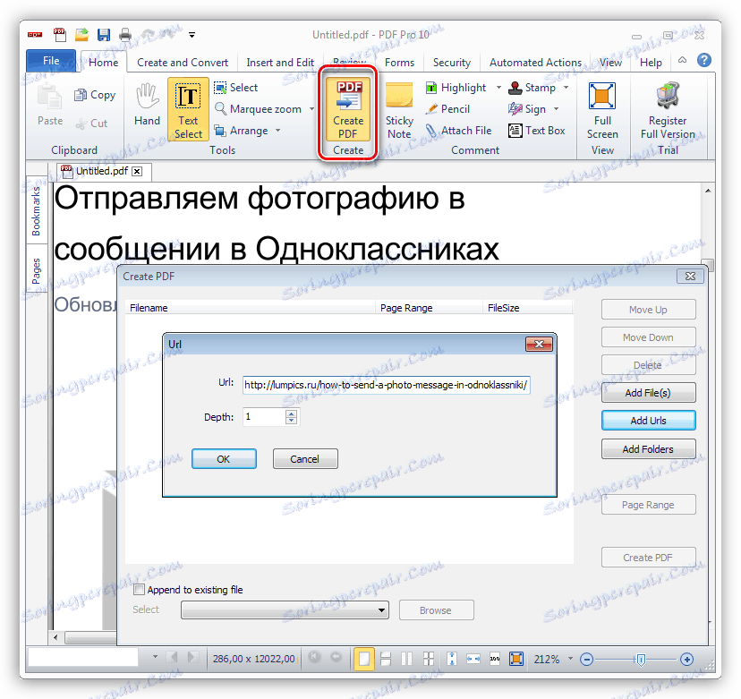The width and height of the screenshot is (741, 699).
Task: Expand the Arrange dropdown arrow
Action: pos(277,131)
